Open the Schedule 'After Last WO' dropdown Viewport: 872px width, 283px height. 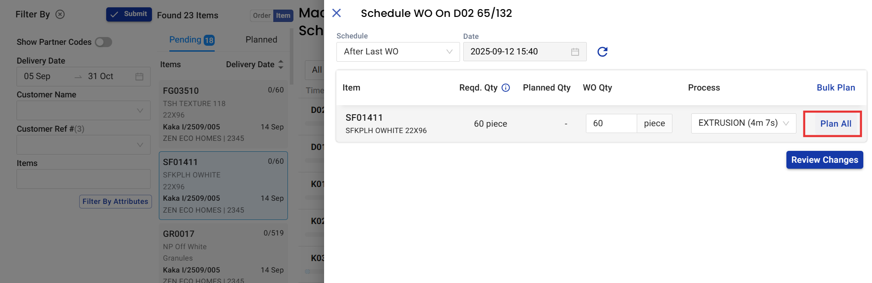click(x=398, y=52)
